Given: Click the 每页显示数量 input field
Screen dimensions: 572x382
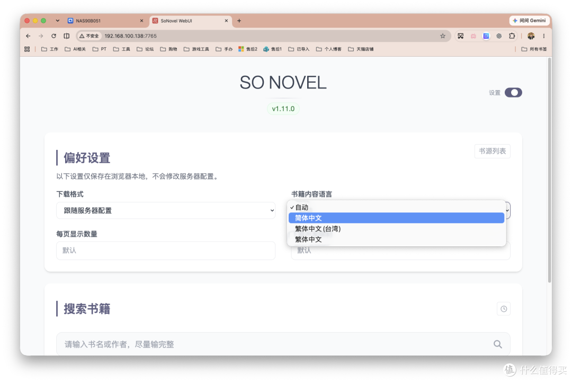Looking at the screenshot, I should point(166,250).
